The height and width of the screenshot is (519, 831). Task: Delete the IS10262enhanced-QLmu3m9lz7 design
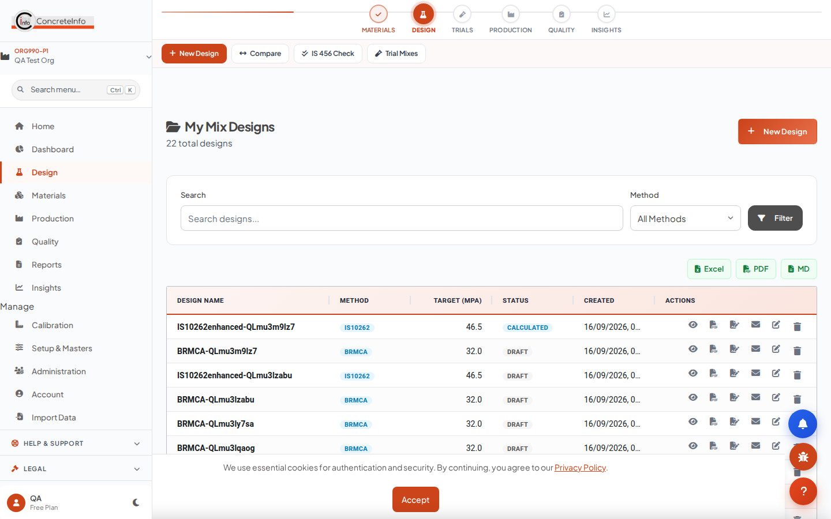tap(797, 326)
